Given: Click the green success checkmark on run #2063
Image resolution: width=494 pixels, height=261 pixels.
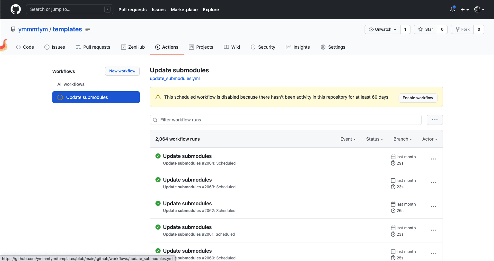Looking at the screenshot, I should click(158, 180).
